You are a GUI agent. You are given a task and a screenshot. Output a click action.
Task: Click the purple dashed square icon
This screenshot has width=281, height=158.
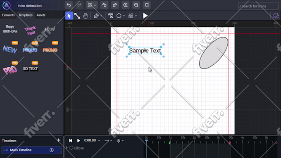[x=276, y=16]
